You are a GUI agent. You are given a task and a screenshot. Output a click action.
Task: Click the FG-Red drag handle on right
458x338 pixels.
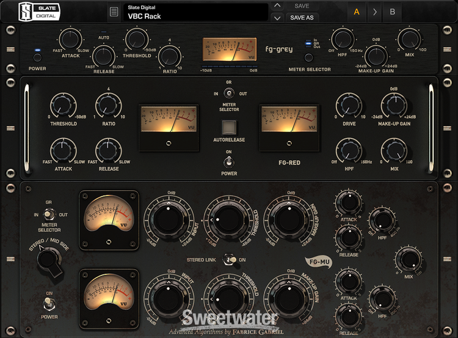tap(448, 128)
